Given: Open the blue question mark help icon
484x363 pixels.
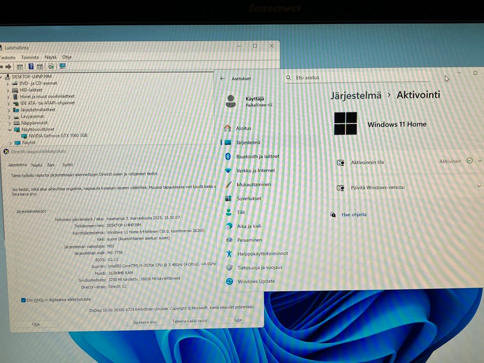Looking at the screenshot, I should [x=31, y=66].
